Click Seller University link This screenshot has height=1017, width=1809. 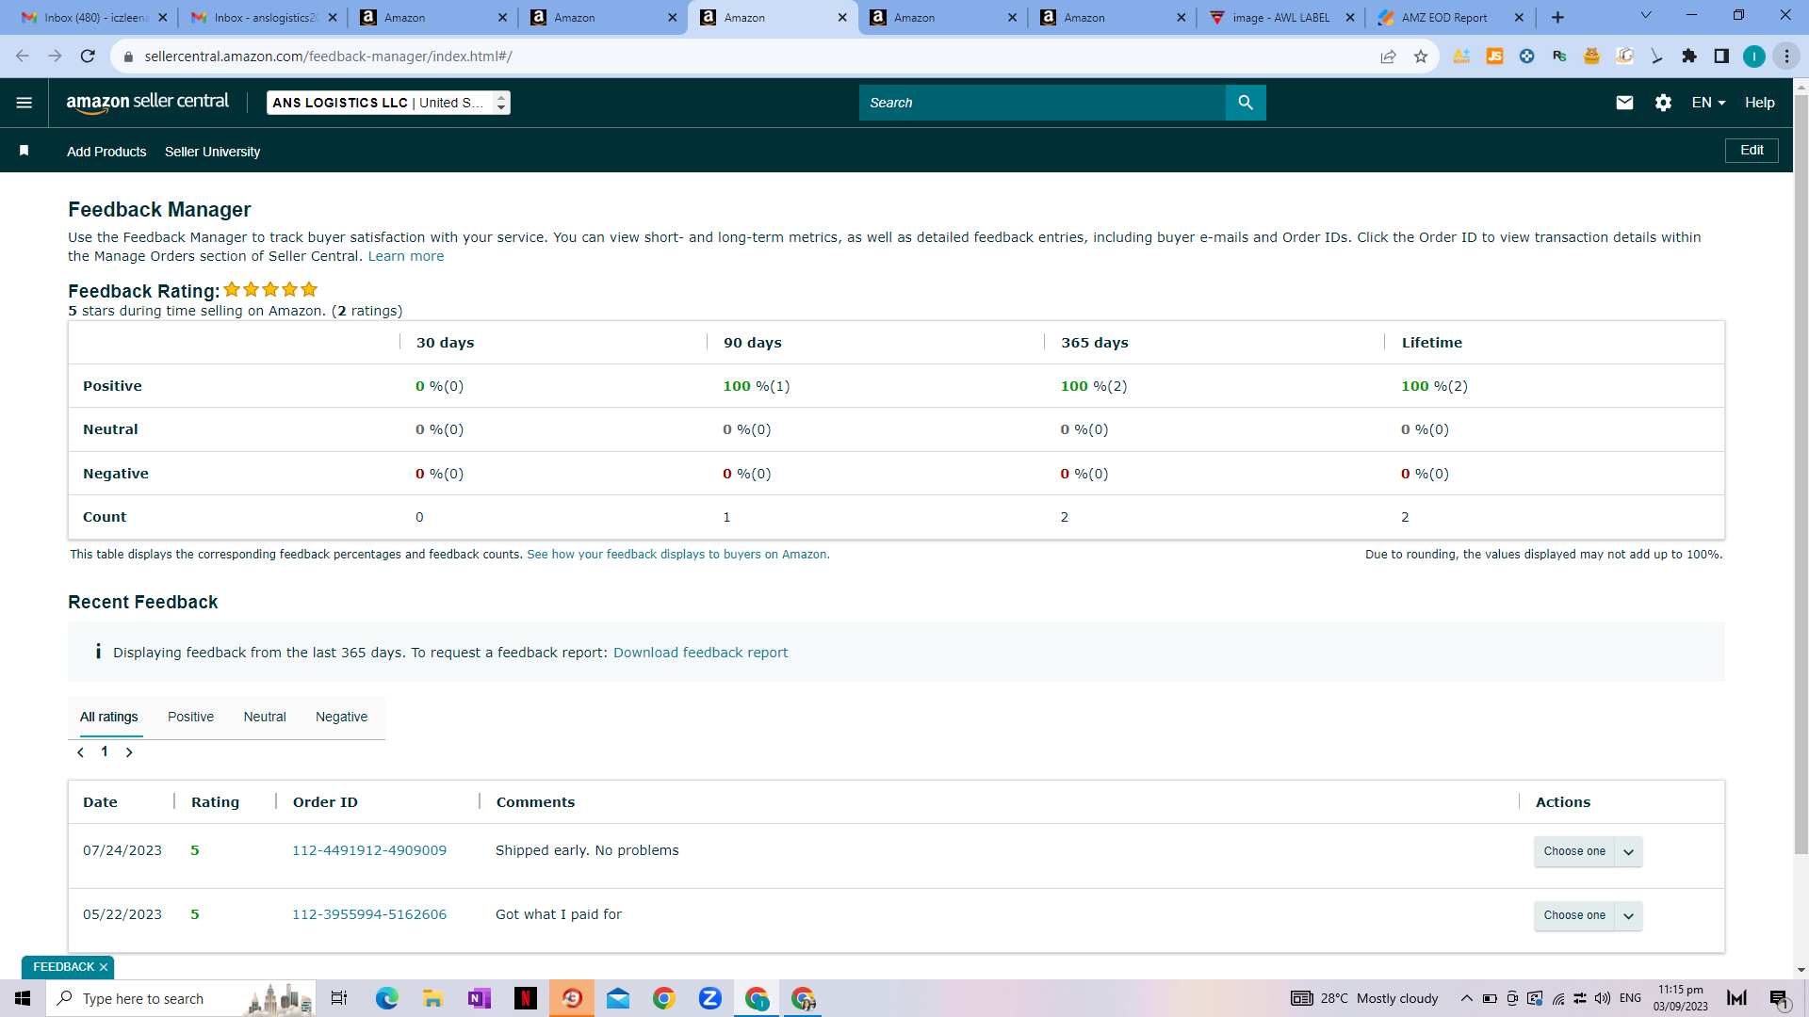(x=212, y=152)
